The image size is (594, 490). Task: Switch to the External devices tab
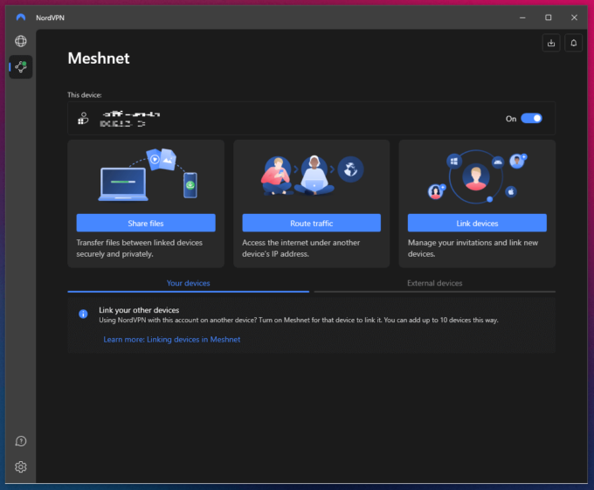tap(434, 283)
